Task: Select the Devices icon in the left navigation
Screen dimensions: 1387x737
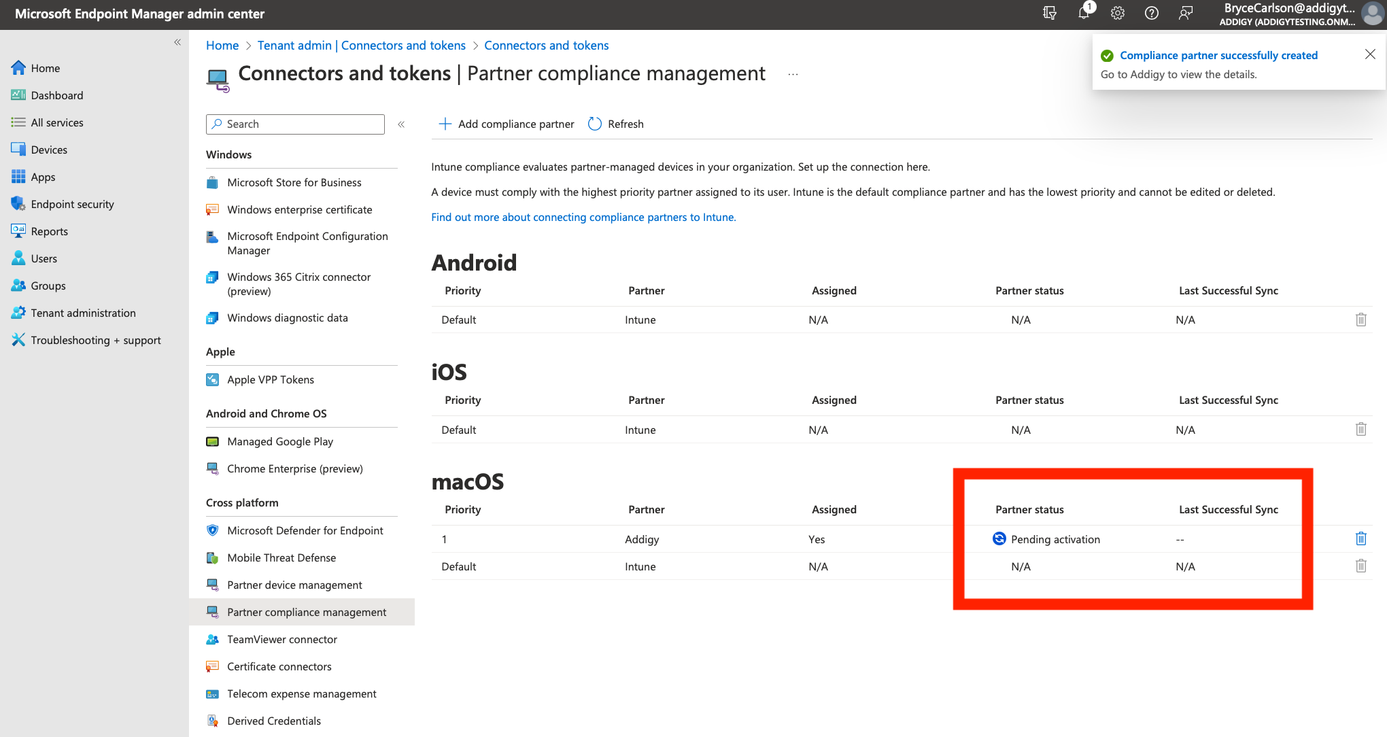Action: tap(18, 150)
